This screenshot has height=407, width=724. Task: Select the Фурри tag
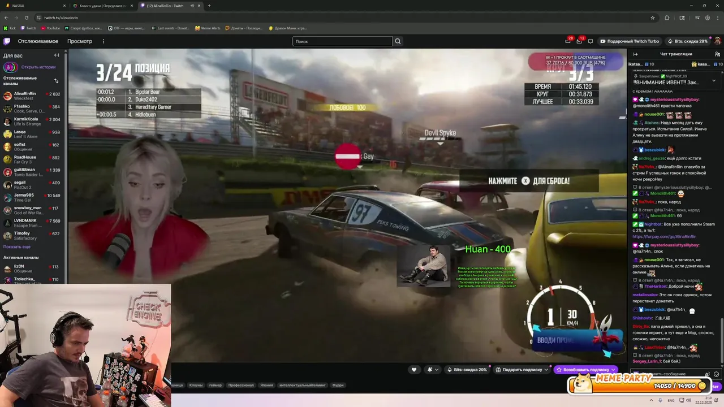point(338,386)
